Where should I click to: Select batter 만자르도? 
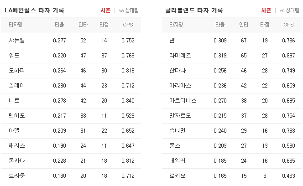pyautogui.click(x=180, y=116)
